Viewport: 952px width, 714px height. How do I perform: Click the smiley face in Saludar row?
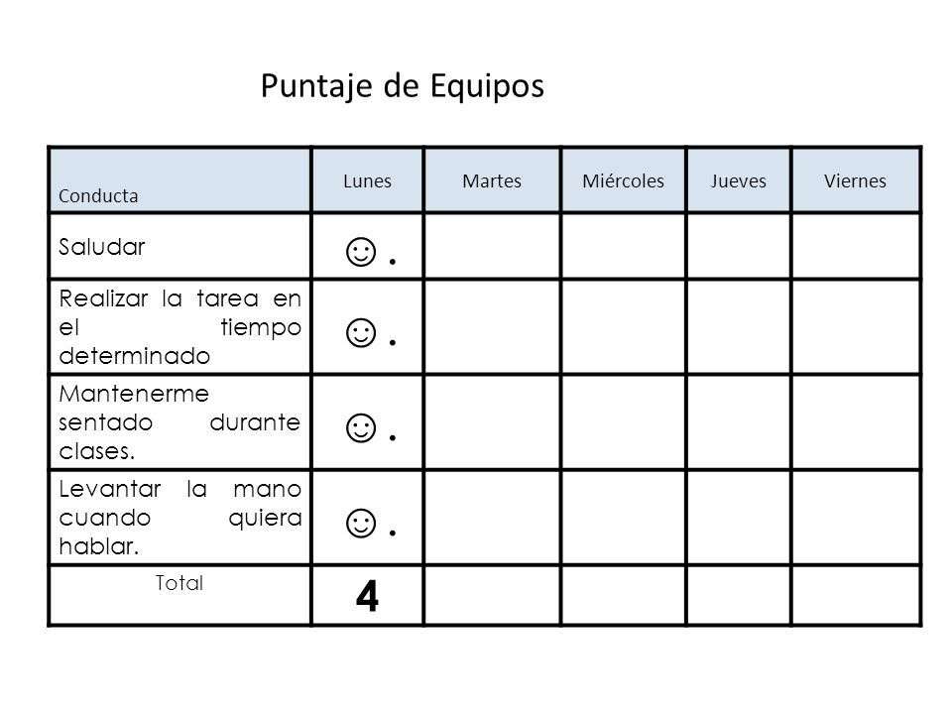pos(361,251)
